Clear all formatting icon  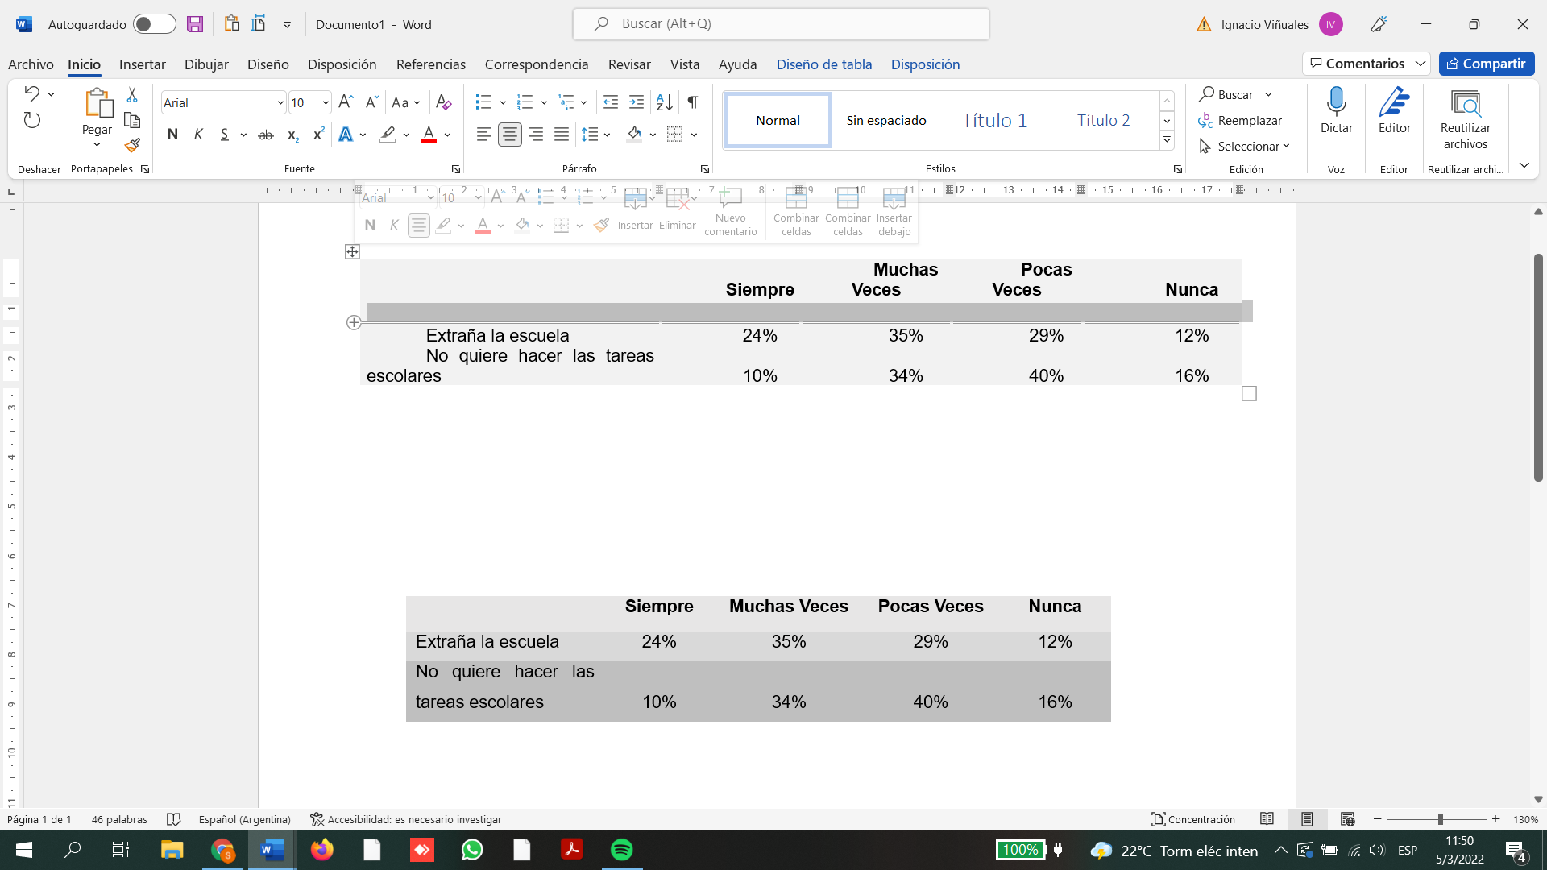443,102
